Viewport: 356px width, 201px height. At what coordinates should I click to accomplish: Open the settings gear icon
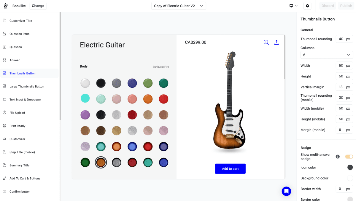coord(307,6)
